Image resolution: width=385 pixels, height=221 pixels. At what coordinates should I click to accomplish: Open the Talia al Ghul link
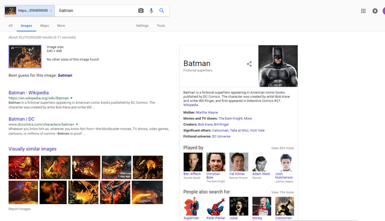(x=239, y=130)
